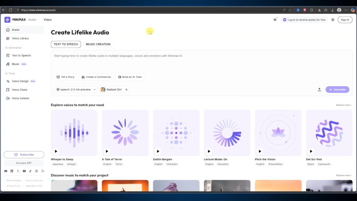Viewport: 357px width, 201px height.
Task: Open Voice Clone tool
Action: (24, 90)
